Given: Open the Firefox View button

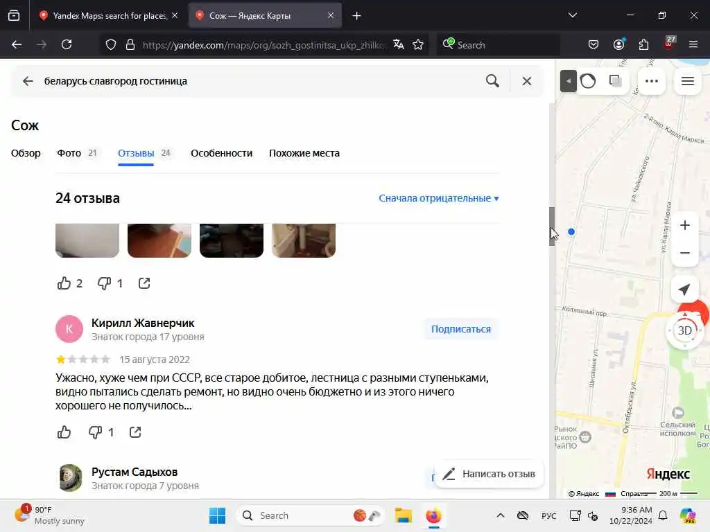Looking at the screenshot, I should click(x=14, y=16).
